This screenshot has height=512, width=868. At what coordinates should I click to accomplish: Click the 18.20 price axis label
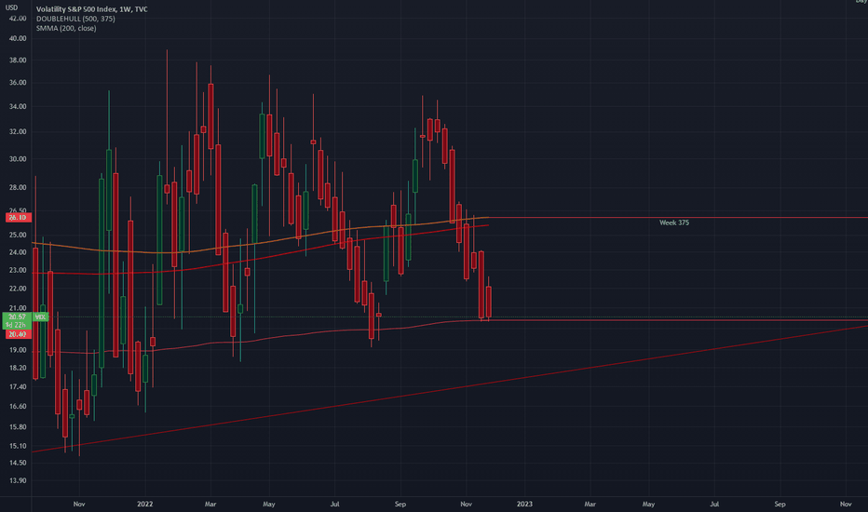click(18, 368)
